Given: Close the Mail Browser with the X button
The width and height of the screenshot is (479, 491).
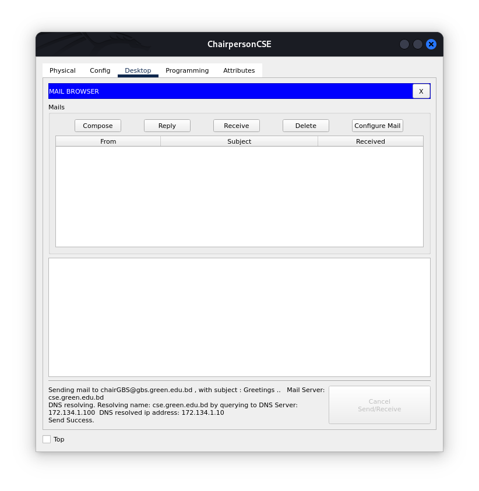Looking at the screenshot, I should click(x=421, y=91).
